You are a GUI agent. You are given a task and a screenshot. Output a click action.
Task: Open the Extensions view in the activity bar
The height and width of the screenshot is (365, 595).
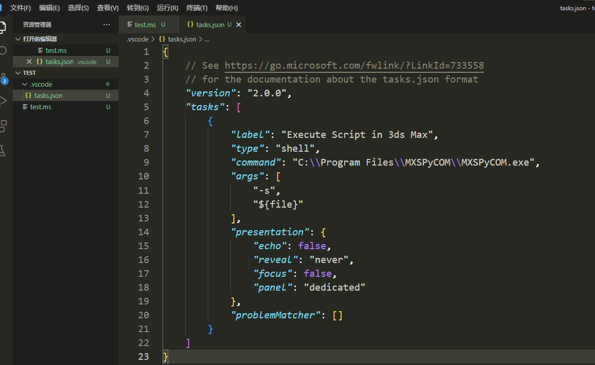point(3,126)
